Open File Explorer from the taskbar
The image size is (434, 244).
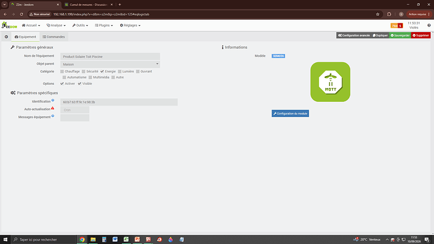[x=93, y=240]
